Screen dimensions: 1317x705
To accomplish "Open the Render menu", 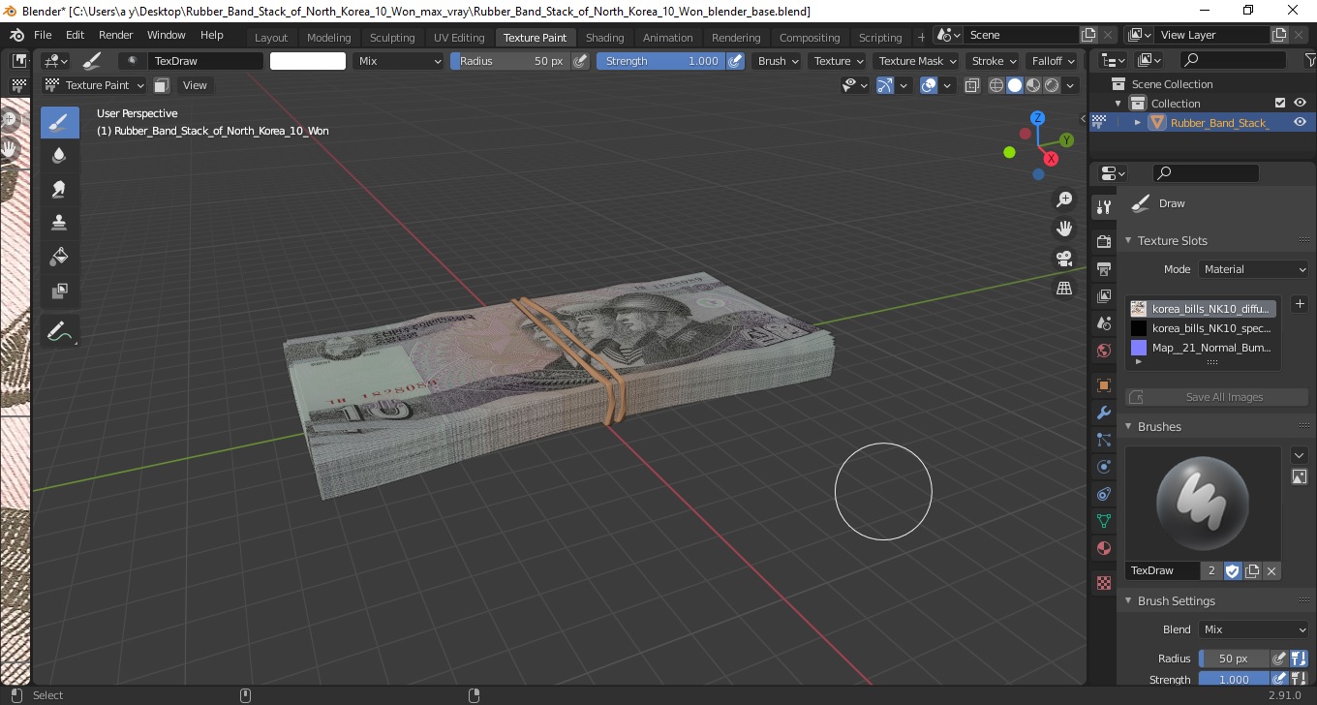I will (115, 35).
